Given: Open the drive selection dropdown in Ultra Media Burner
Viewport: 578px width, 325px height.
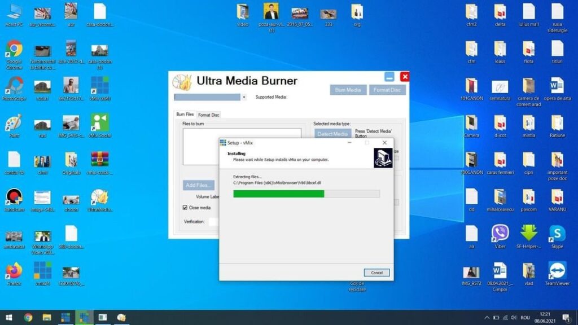Looking at the screenshot, I should coord(244,97).
